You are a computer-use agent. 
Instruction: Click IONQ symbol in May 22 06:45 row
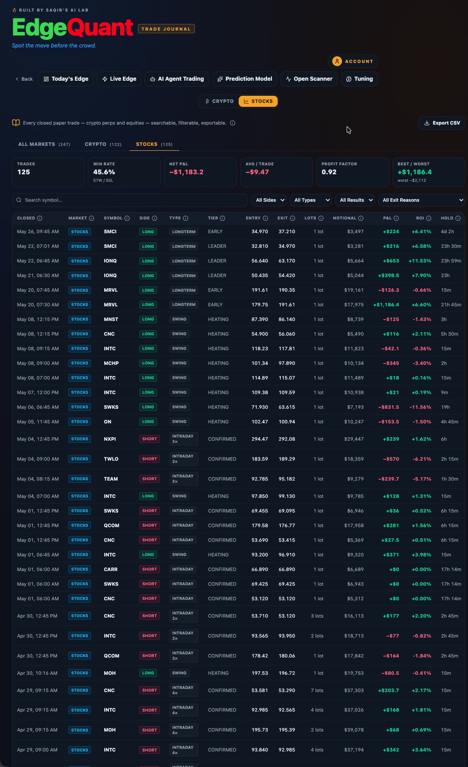tap(110, 261)
